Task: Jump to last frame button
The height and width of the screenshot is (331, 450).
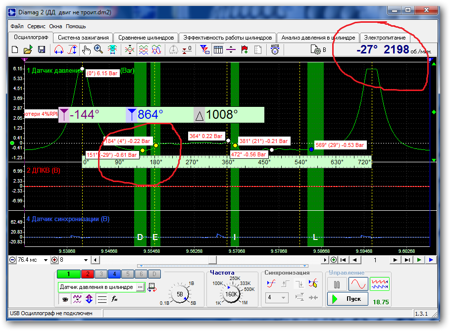Action: click(407, 260)
